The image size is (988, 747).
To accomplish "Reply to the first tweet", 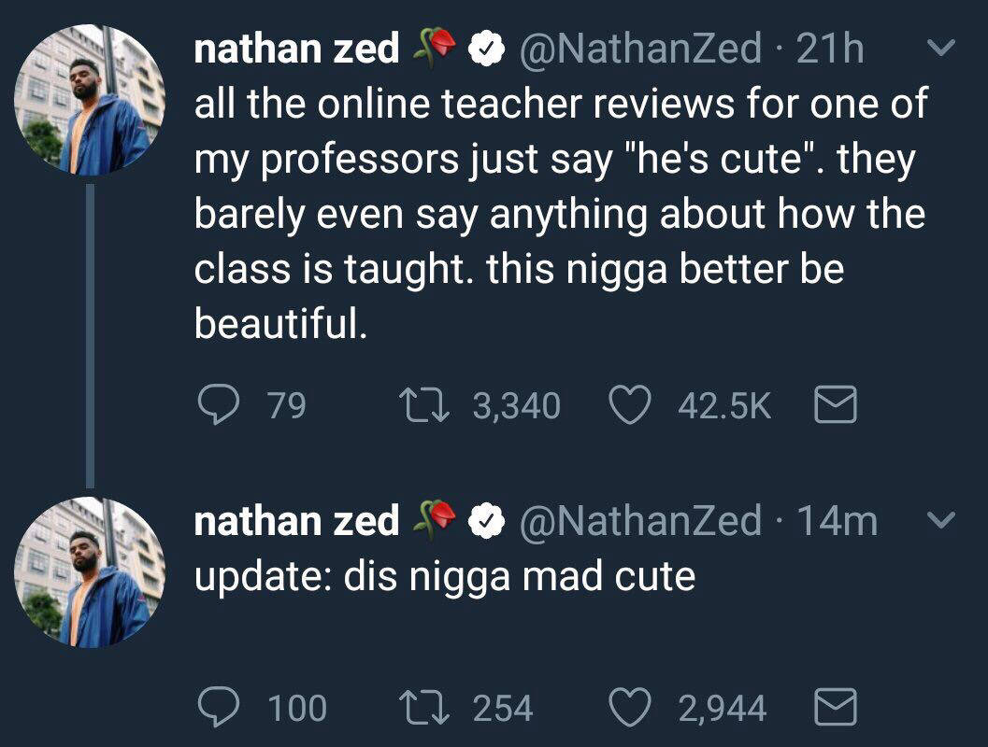I will pyautogui.click(x=218, y=405).
